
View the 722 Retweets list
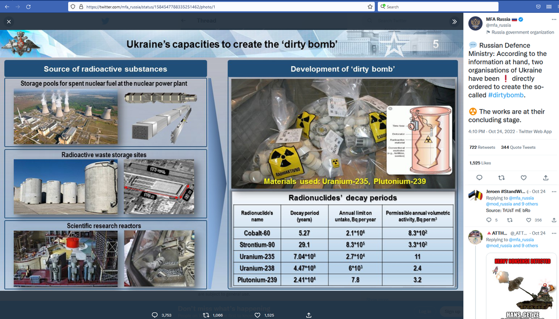point(482,147)
